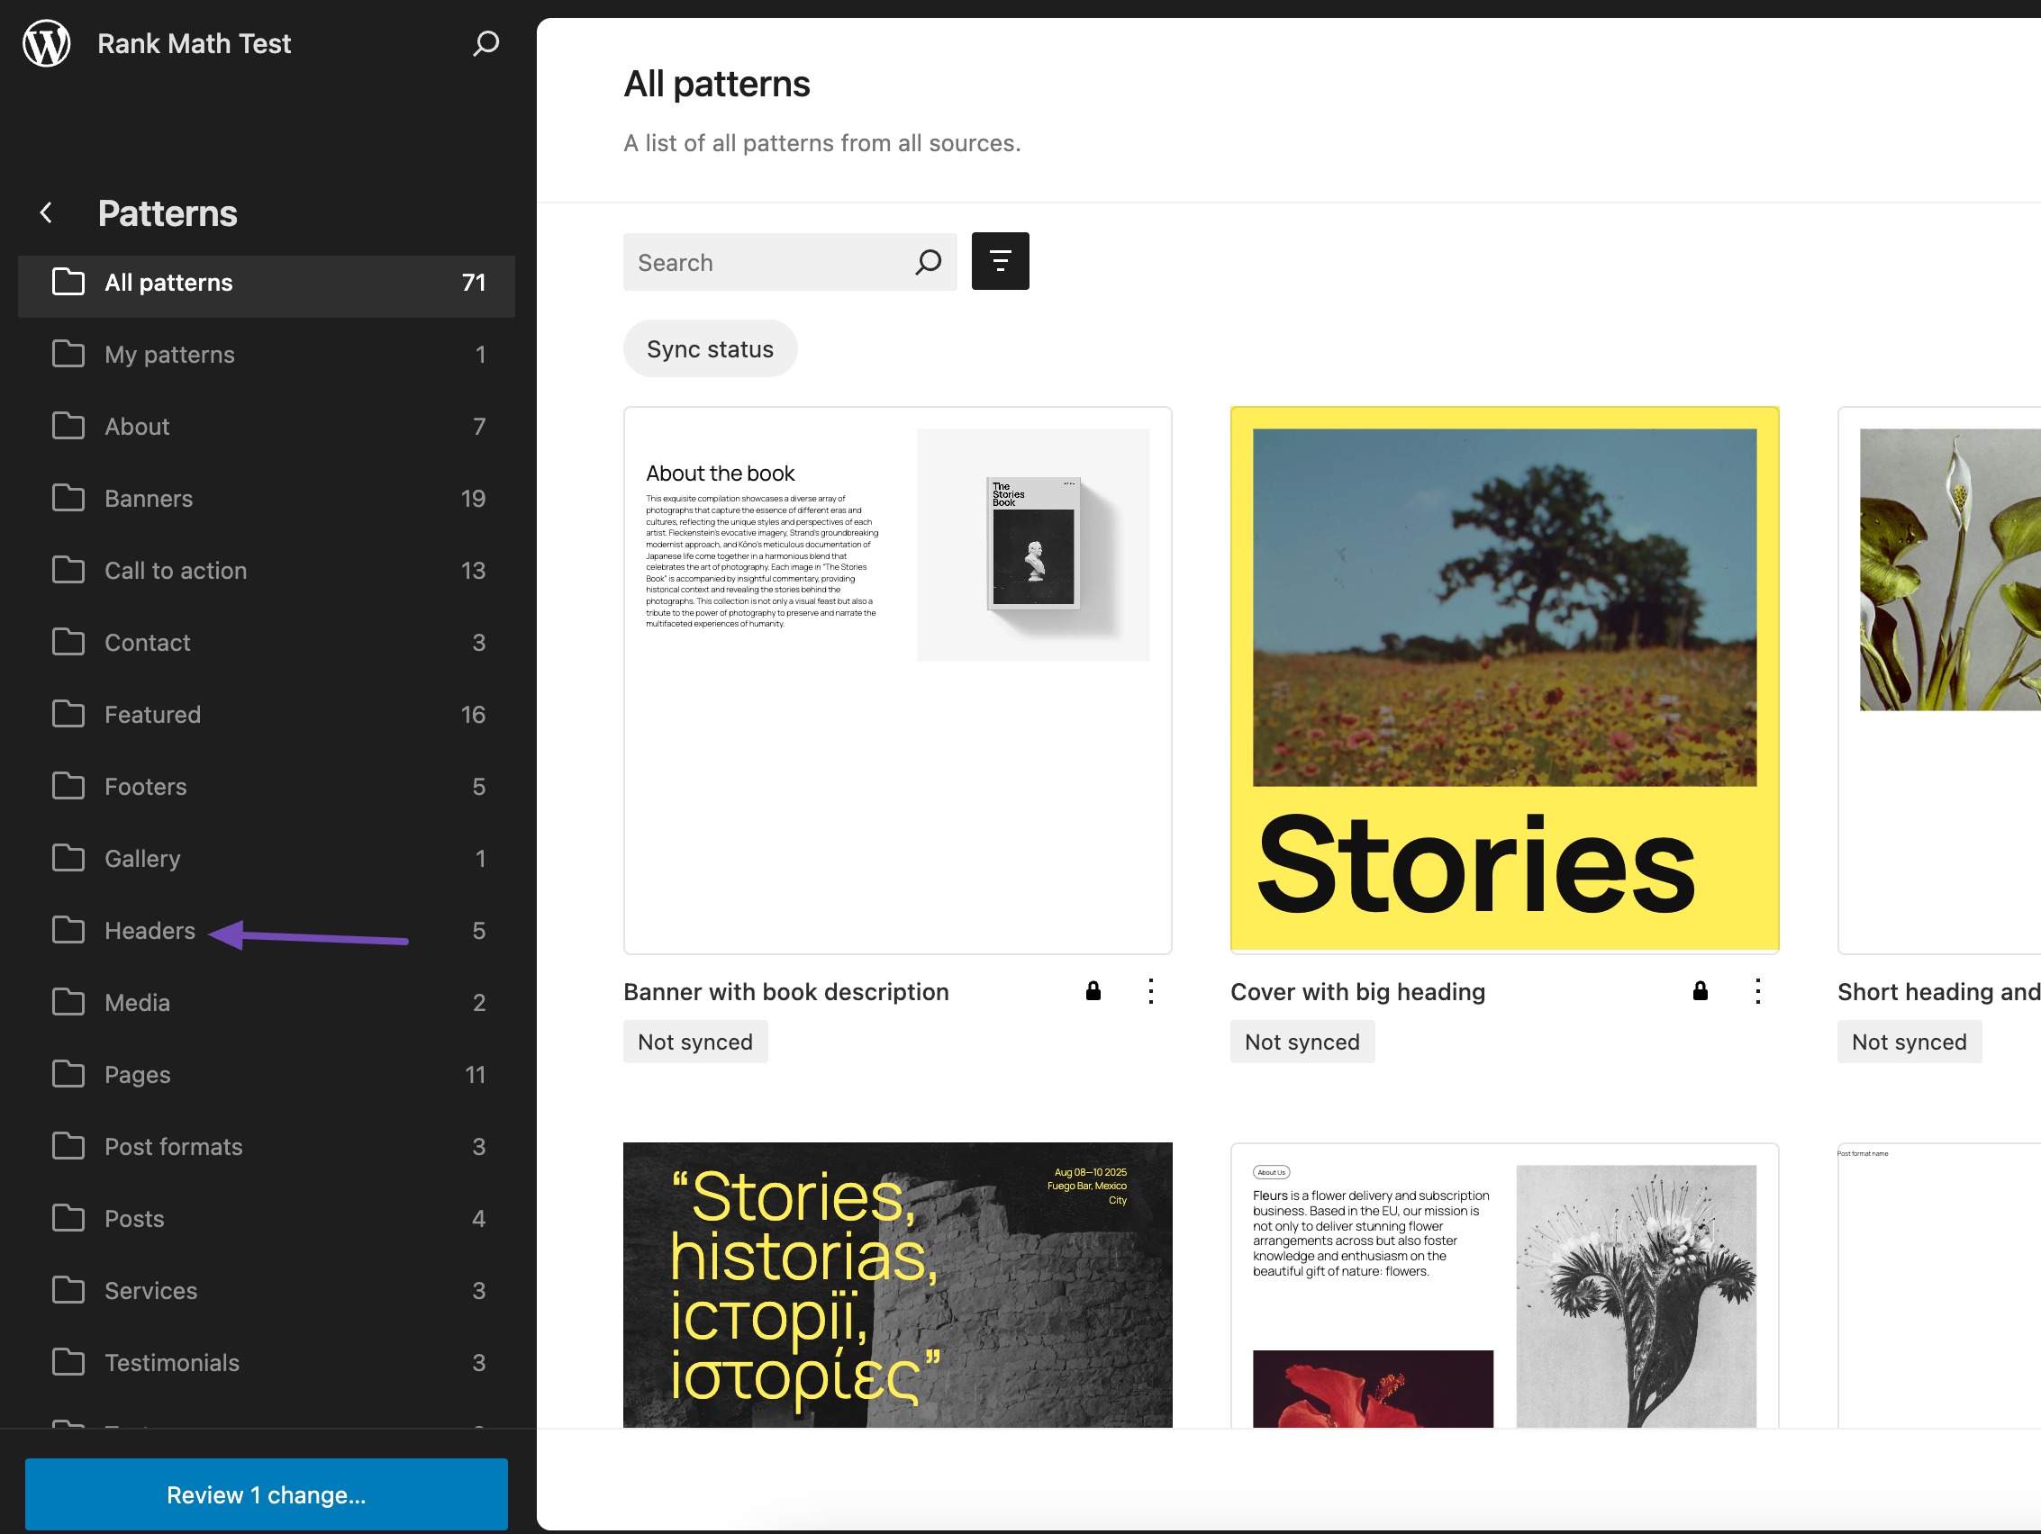This screenshot has height=1534, width=2041.
Task: Click the Headers folder icon
Action: click(68, 930)
